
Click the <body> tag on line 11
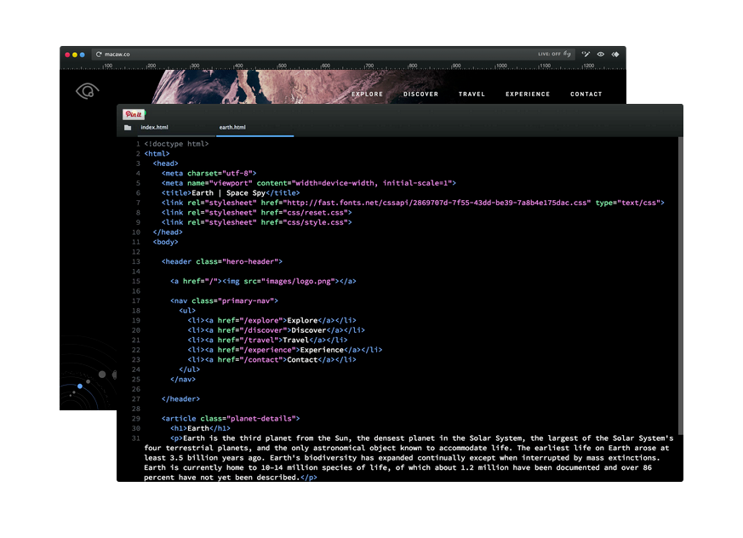165,242
